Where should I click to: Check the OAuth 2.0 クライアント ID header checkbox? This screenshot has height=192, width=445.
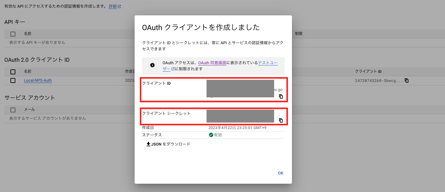coord(13,71)
